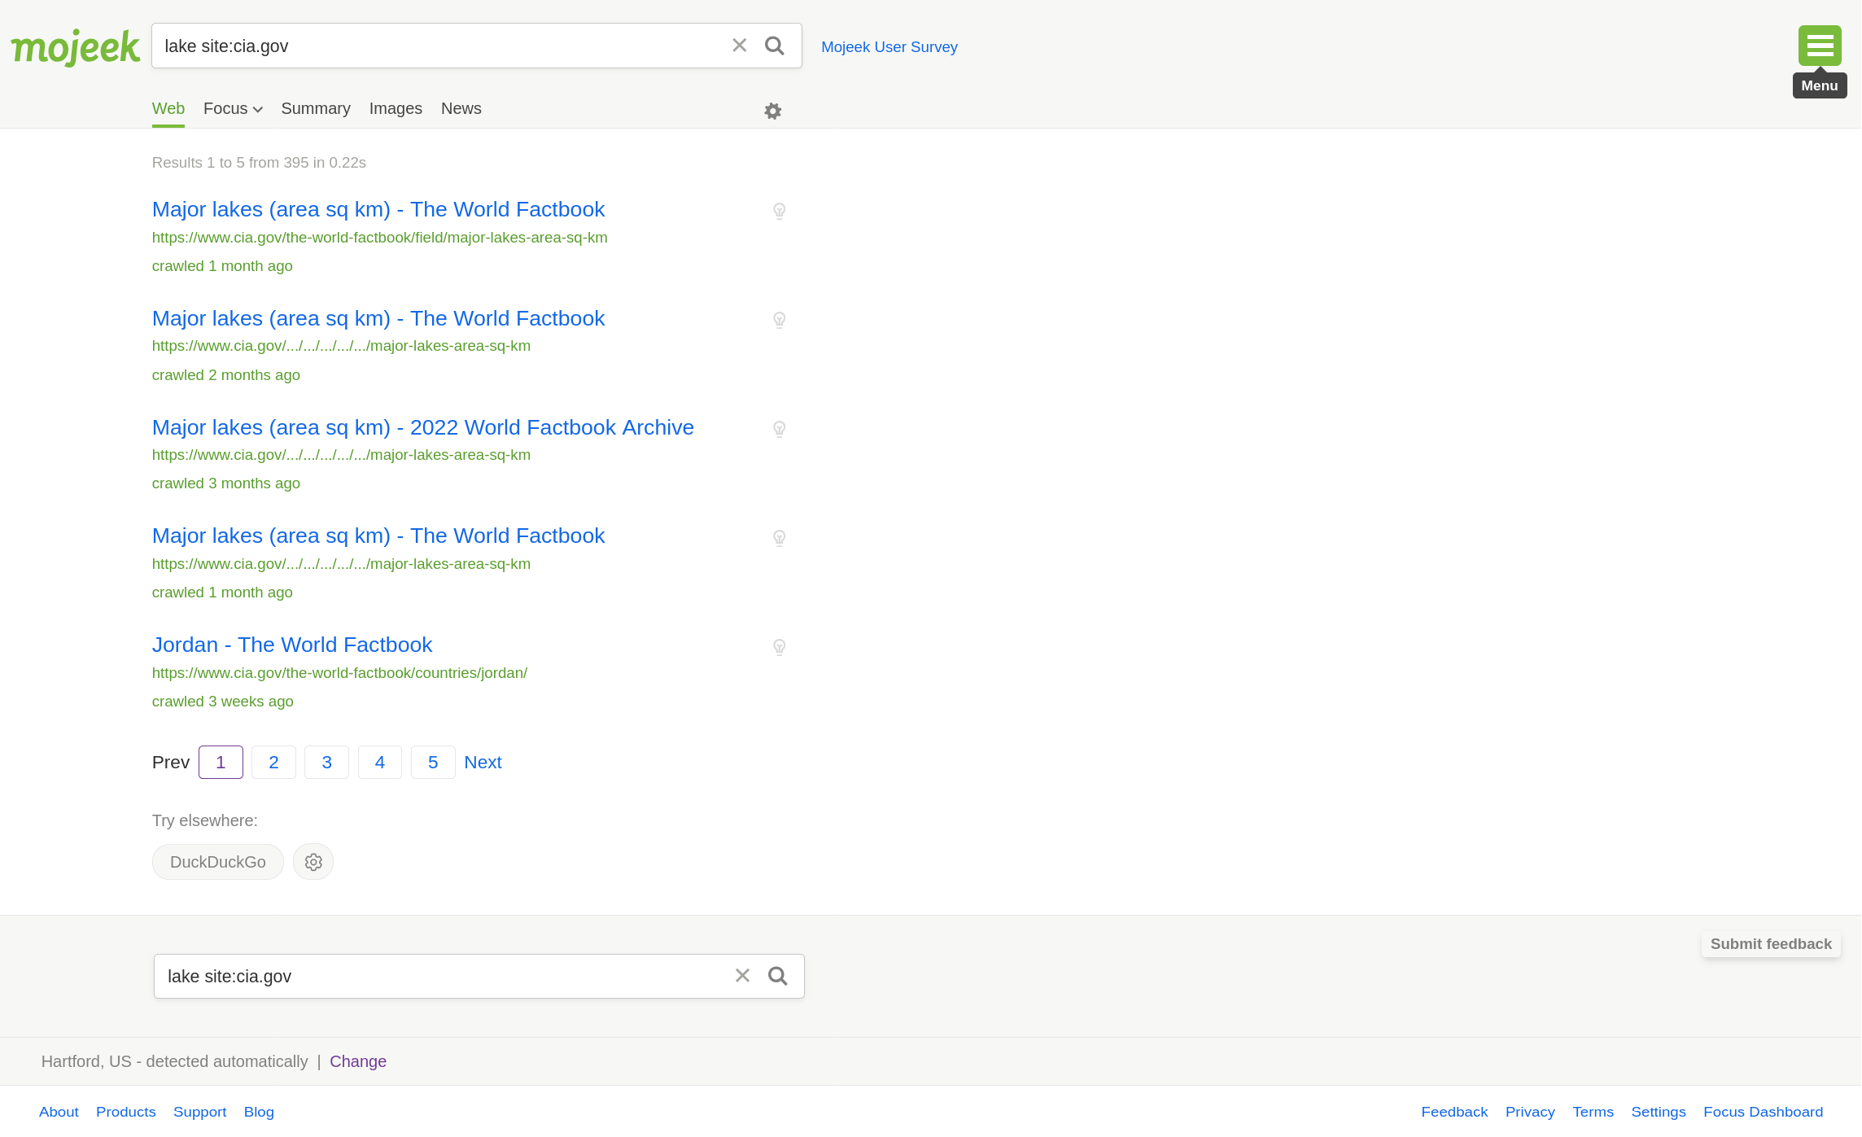Viewport: 1862px width, 1137px height.
Task: Open the green hamburger Menu icon
Action: [x=1820, y=46]
